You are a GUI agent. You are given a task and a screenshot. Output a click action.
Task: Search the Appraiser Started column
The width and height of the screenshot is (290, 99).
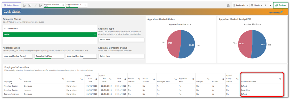[x=154, y=79]
